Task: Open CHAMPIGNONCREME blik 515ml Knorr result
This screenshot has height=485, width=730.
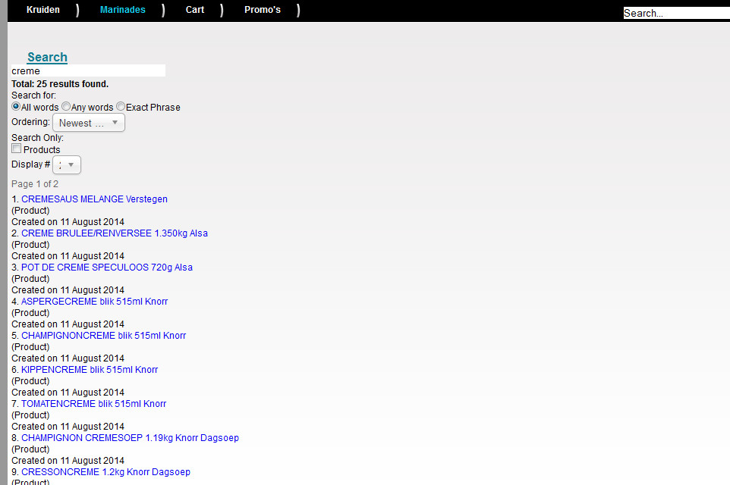Action: pyautogui.click(x=103, y=335)
